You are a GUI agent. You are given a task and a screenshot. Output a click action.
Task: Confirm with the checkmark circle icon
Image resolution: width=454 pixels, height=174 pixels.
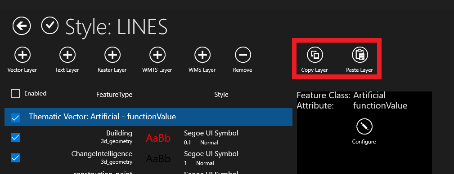[x=50, y=26]
